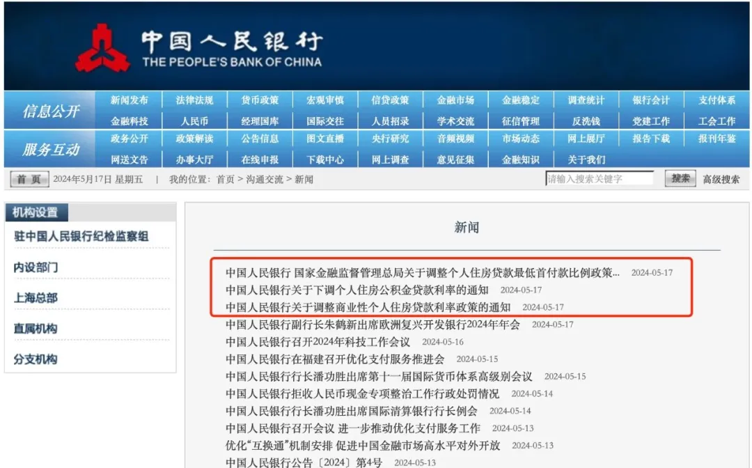The width and height of the screenshot is (752, 468).
Task: Click the 首页 home button
Action: pyautogui.click(x=29, y=180)
